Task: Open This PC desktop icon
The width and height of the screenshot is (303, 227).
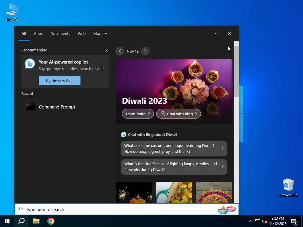Action: [12, 12]
